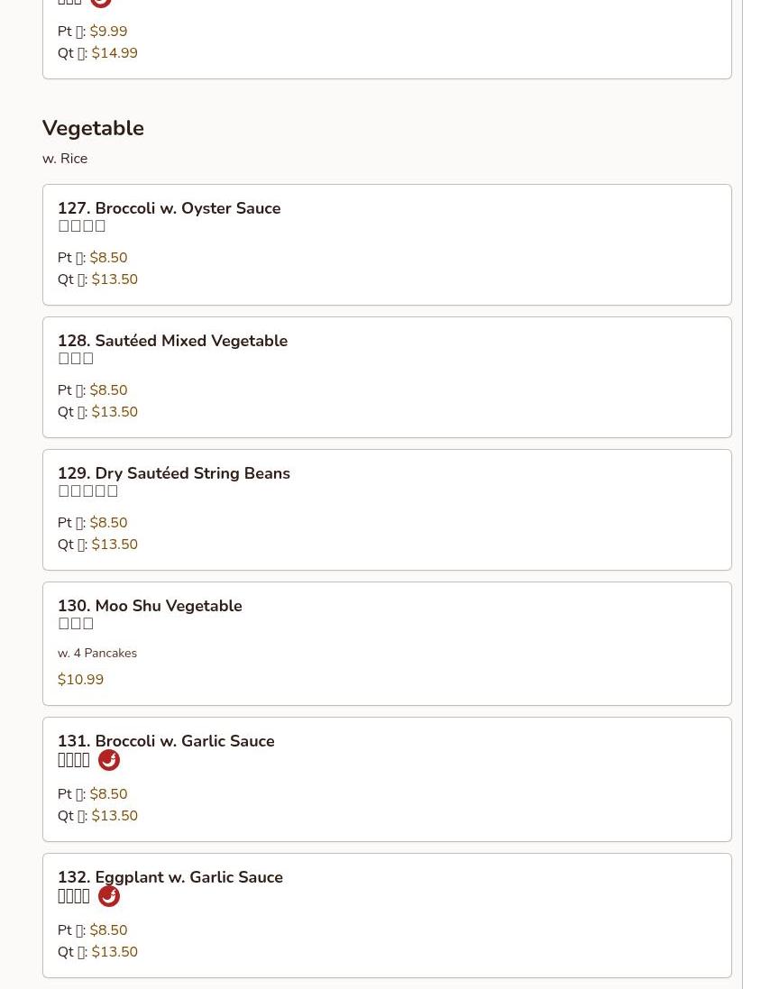Viewport: 761px width, 989px height.
Task: Open 131 Broccoli w. Garlic Sauce item
Action: [166, 741]
